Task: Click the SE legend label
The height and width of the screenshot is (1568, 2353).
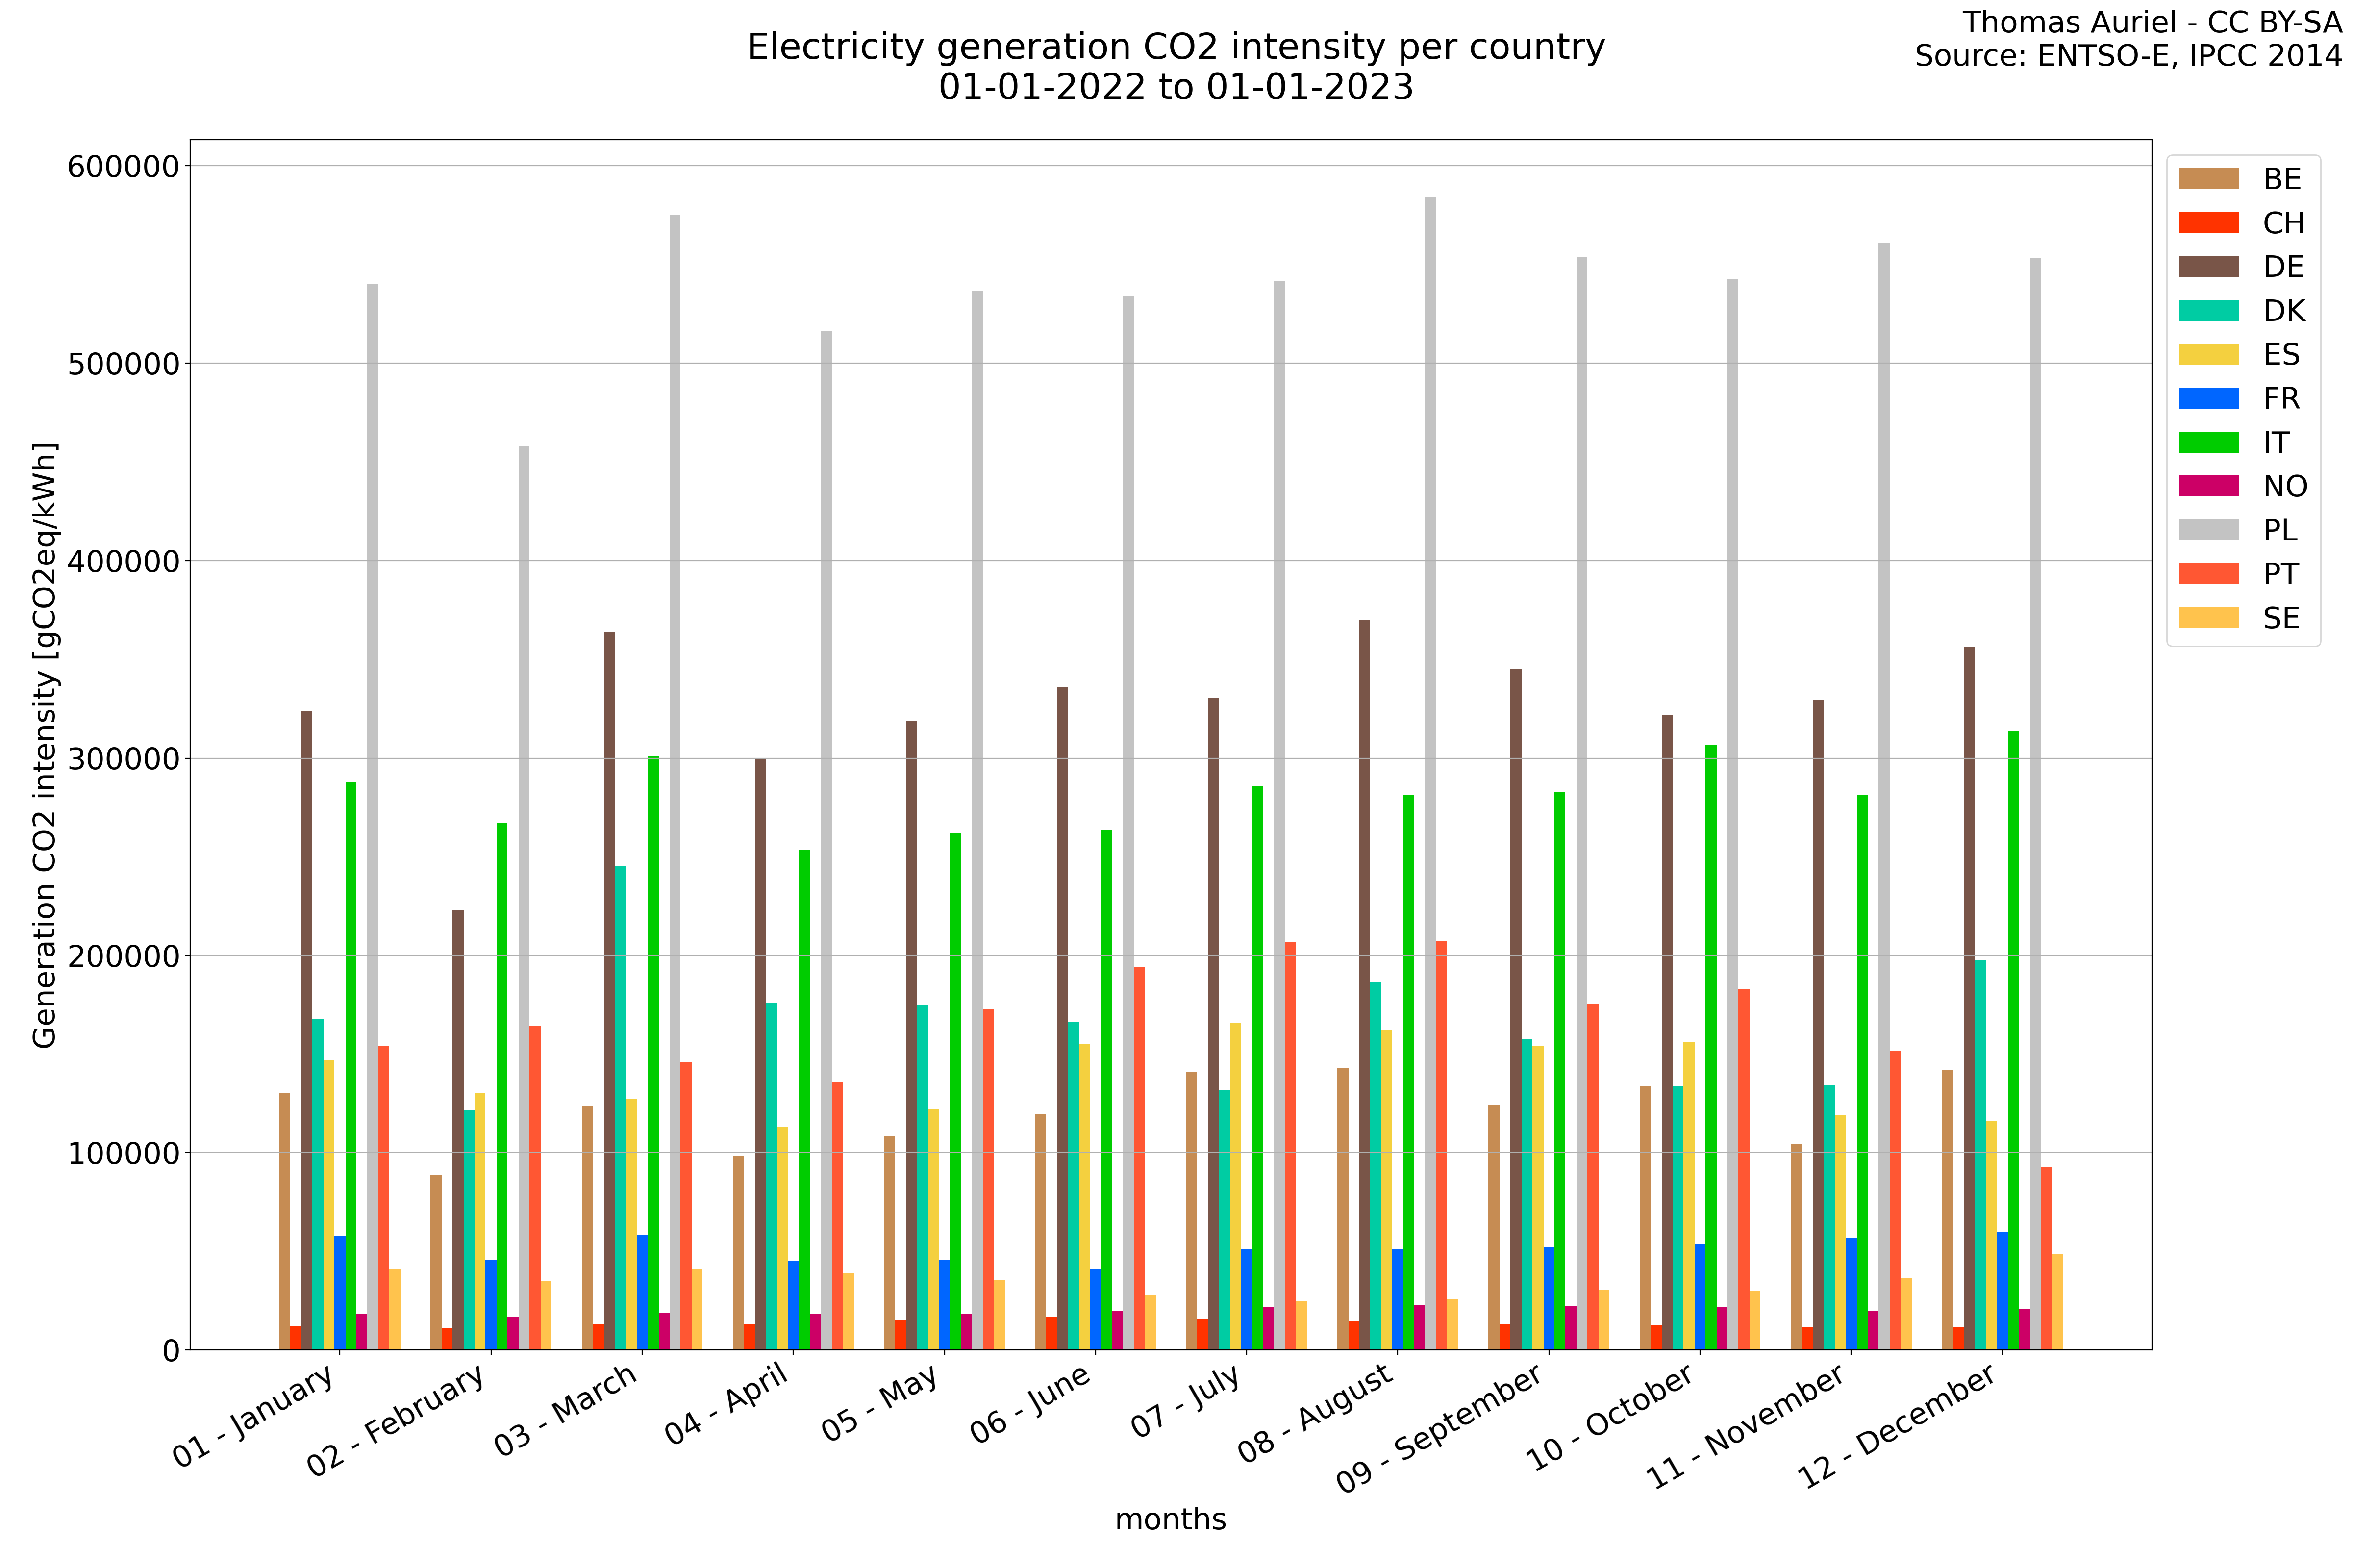Action: [x=2282, y=618]
